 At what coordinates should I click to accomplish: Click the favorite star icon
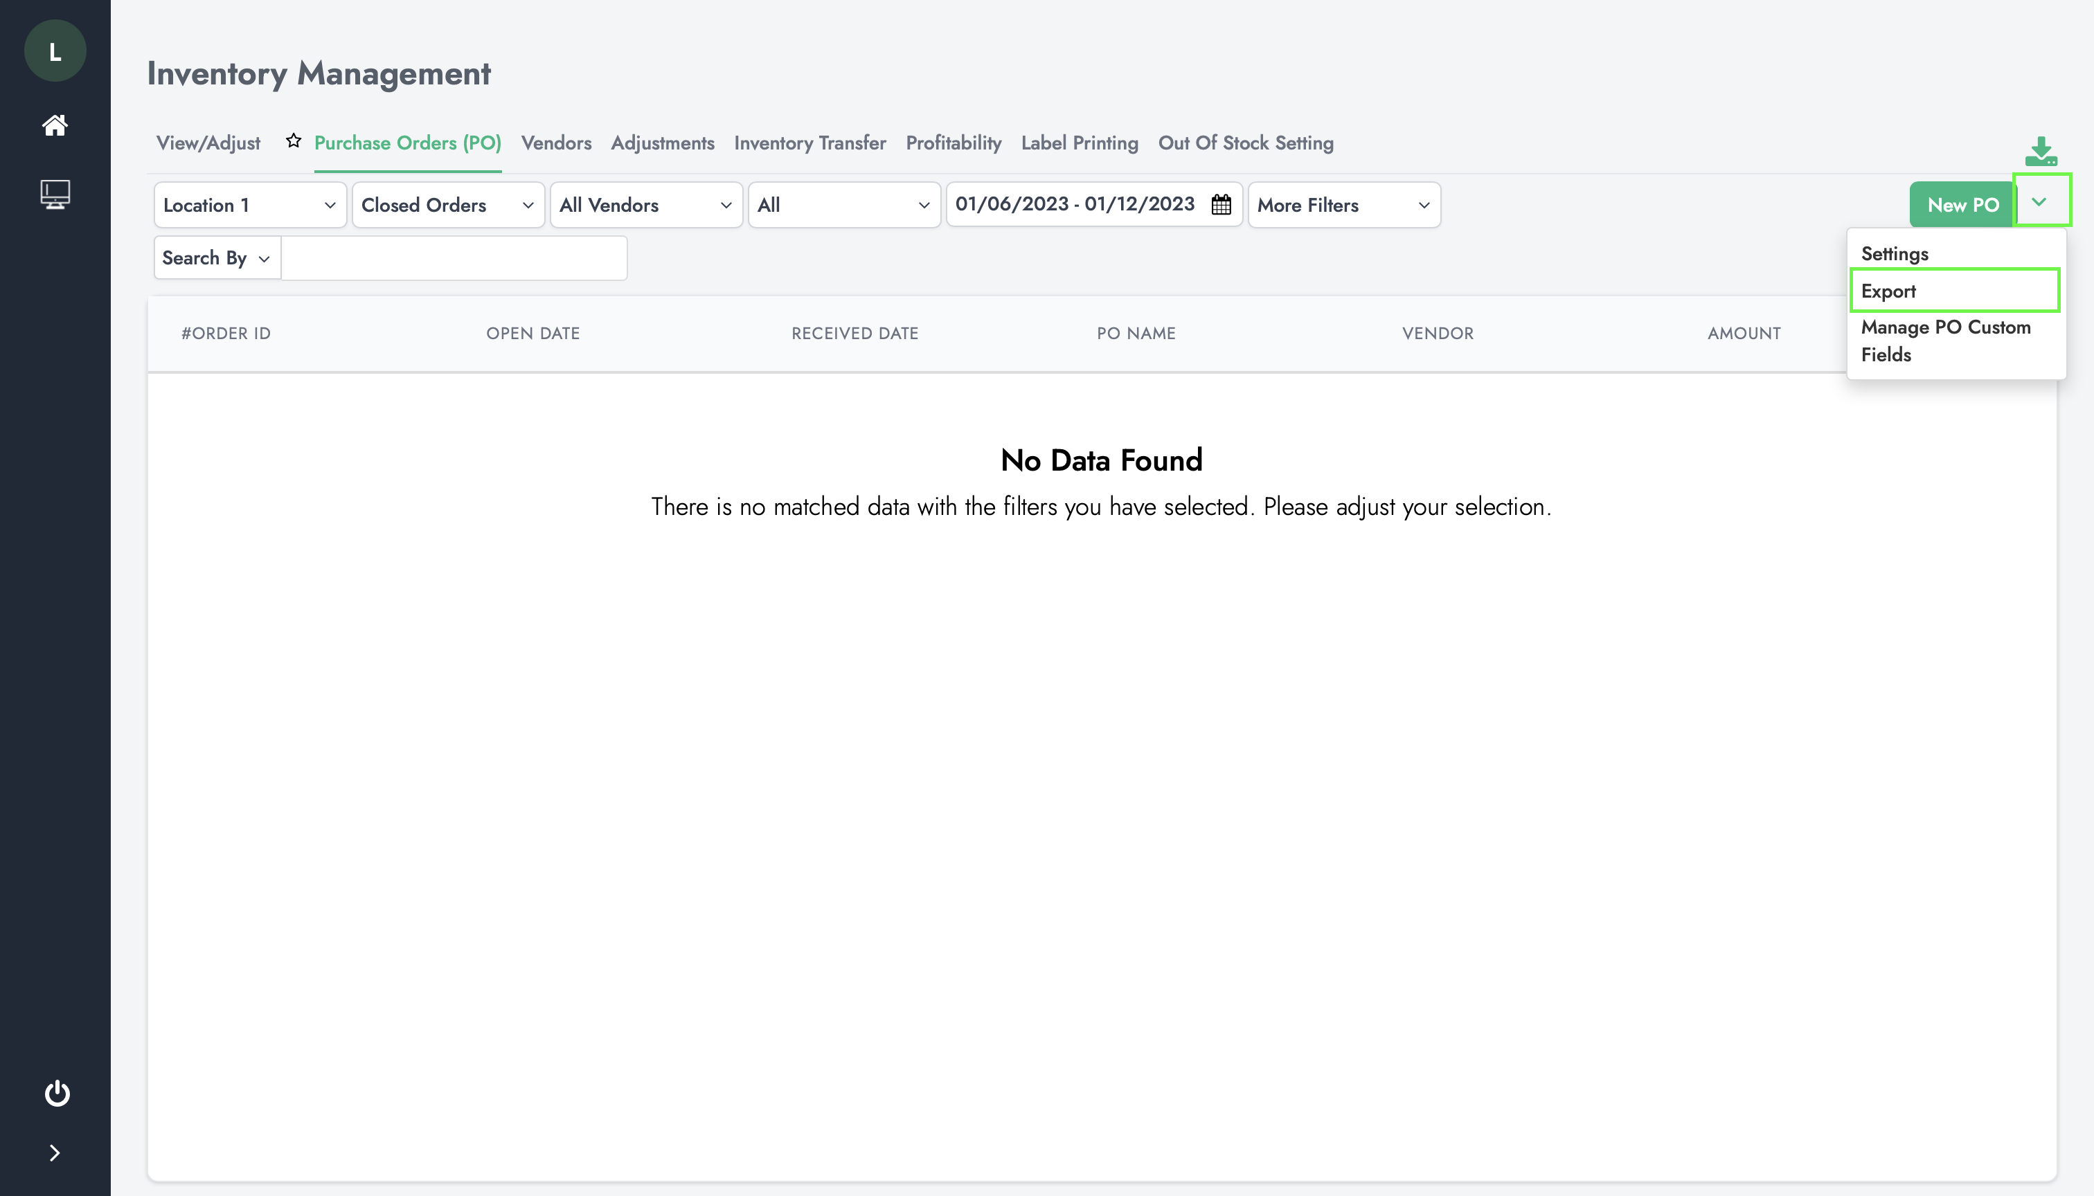(x=294, y=141)
